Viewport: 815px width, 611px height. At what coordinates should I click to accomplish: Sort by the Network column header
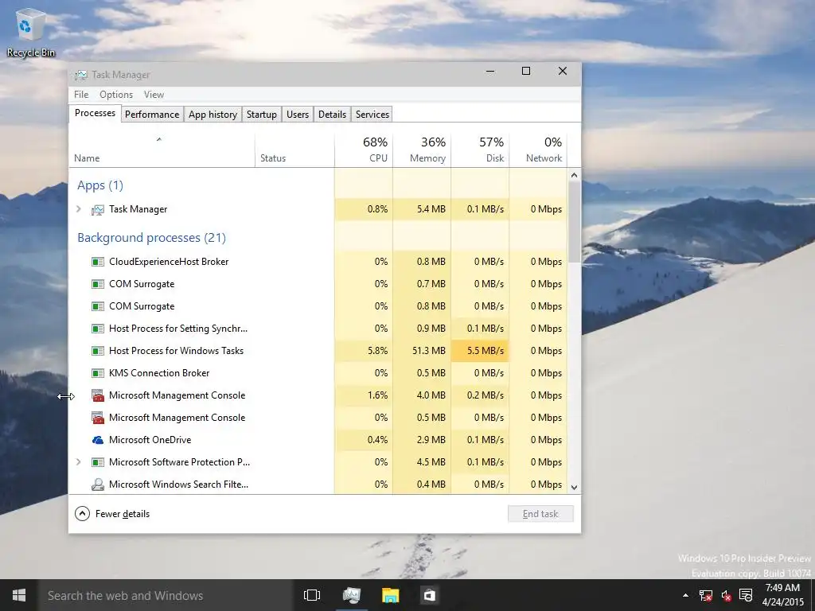(539, 150)
